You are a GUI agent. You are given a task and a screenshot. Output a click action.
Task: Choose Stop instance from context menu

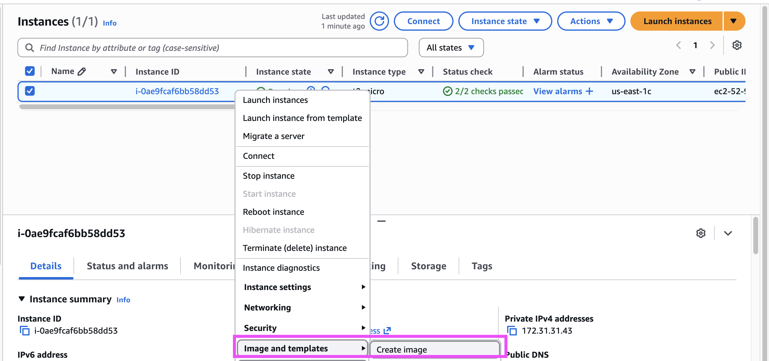tap(268, 176)
